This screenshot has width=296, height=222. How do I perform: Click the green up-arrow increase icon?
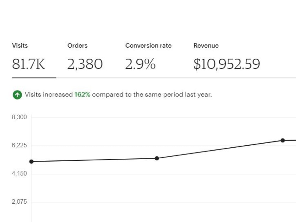[17, 95]
